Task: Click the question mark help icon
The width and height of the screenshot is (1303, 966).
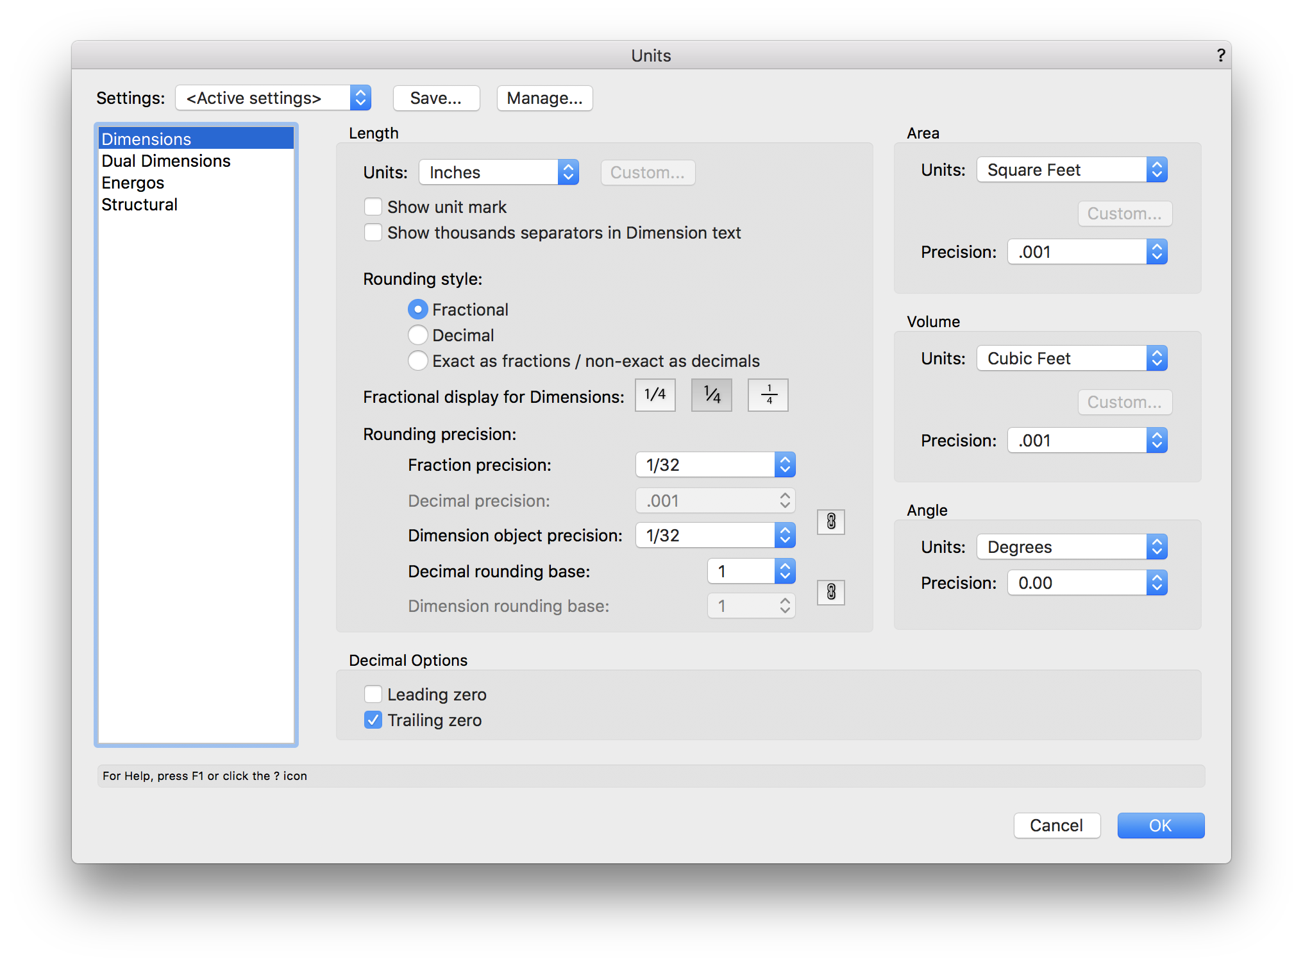Action: click(1220, 56)
